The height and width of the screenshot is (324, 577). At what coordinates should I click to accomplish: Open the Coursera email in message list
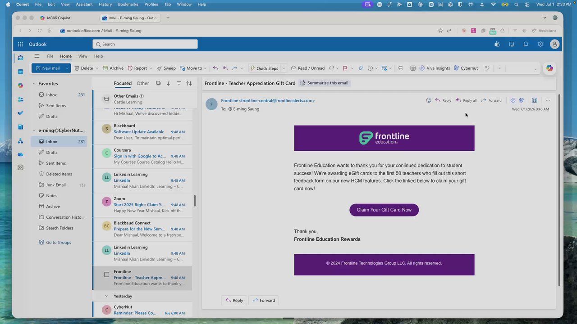click(x=142, y=156)
